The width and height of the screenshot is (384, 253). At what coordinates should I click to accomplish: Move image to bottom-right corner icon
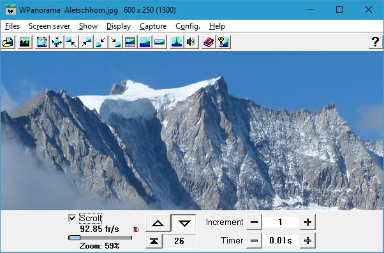[115, 42]
